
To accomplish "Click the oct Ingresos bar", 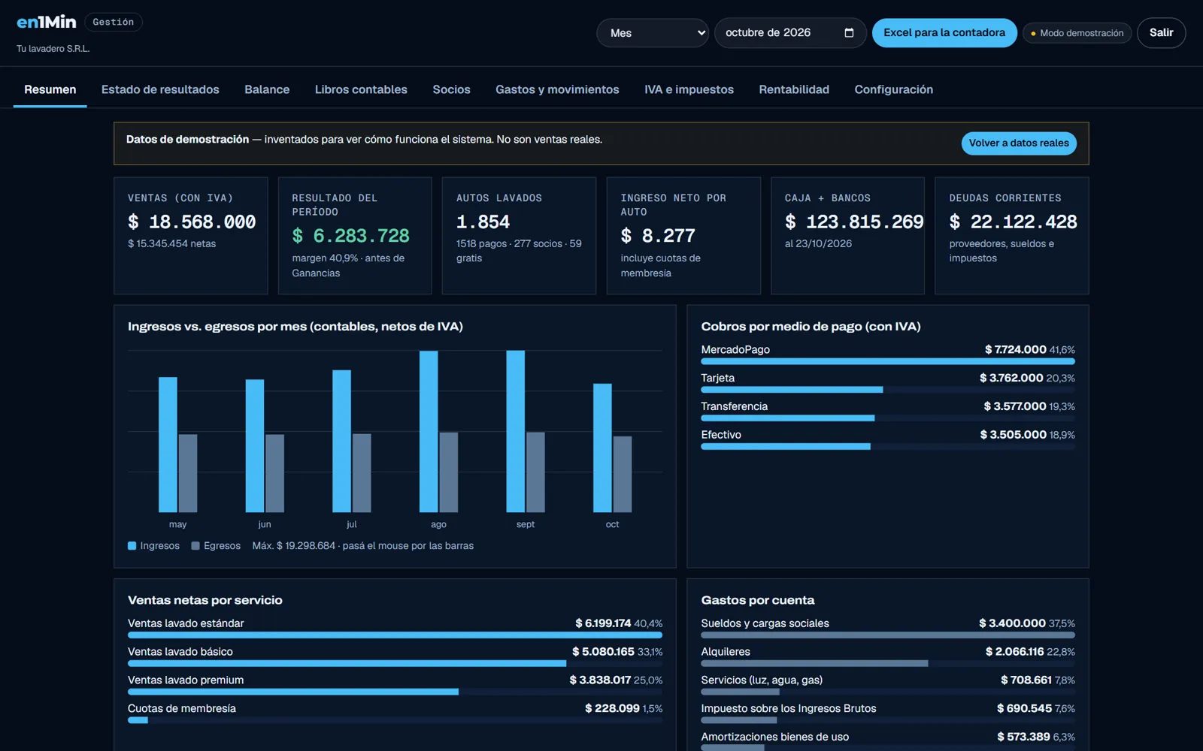I will click(x=602, y=448).
